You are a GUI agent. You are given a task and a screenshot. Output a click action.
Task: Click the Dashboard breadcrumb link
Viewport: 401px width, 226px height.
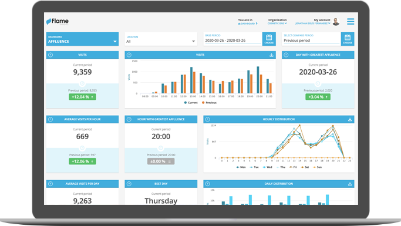[248, 23]
